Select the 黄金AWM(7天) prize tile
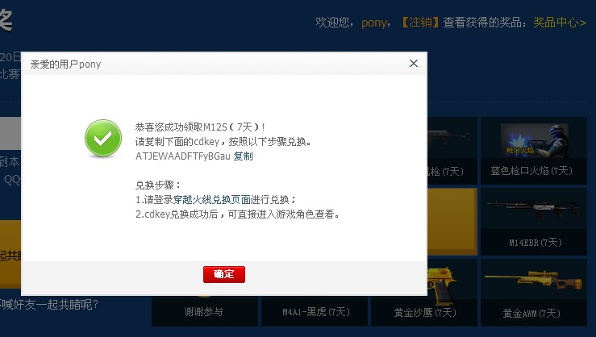The height and width of the screenshot is (337, 596). pos(534,293)
